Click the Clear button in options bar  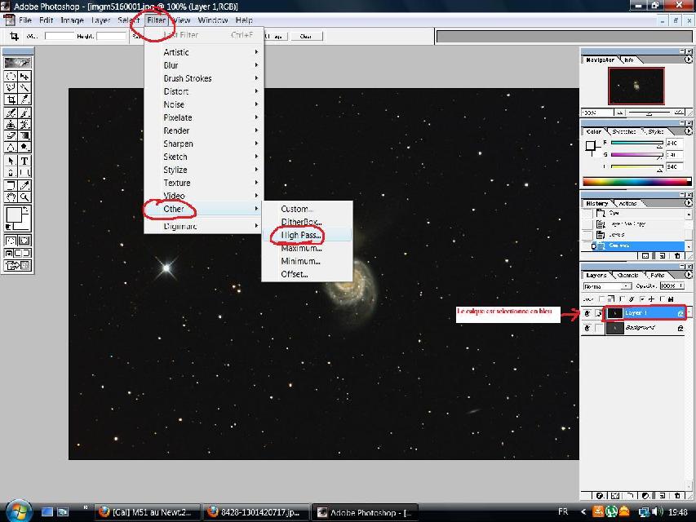point(305,37)
